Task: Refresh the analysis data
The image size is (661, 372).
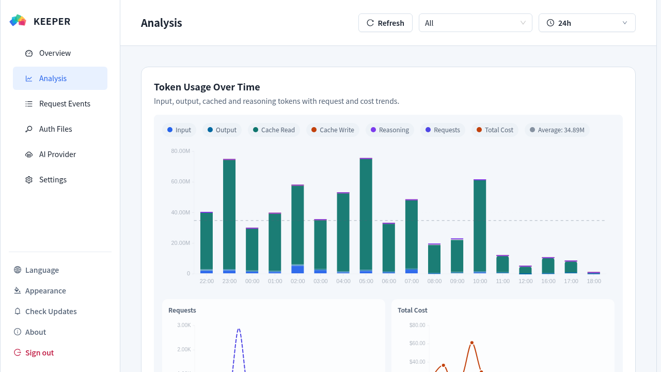Action: (385, 23)
